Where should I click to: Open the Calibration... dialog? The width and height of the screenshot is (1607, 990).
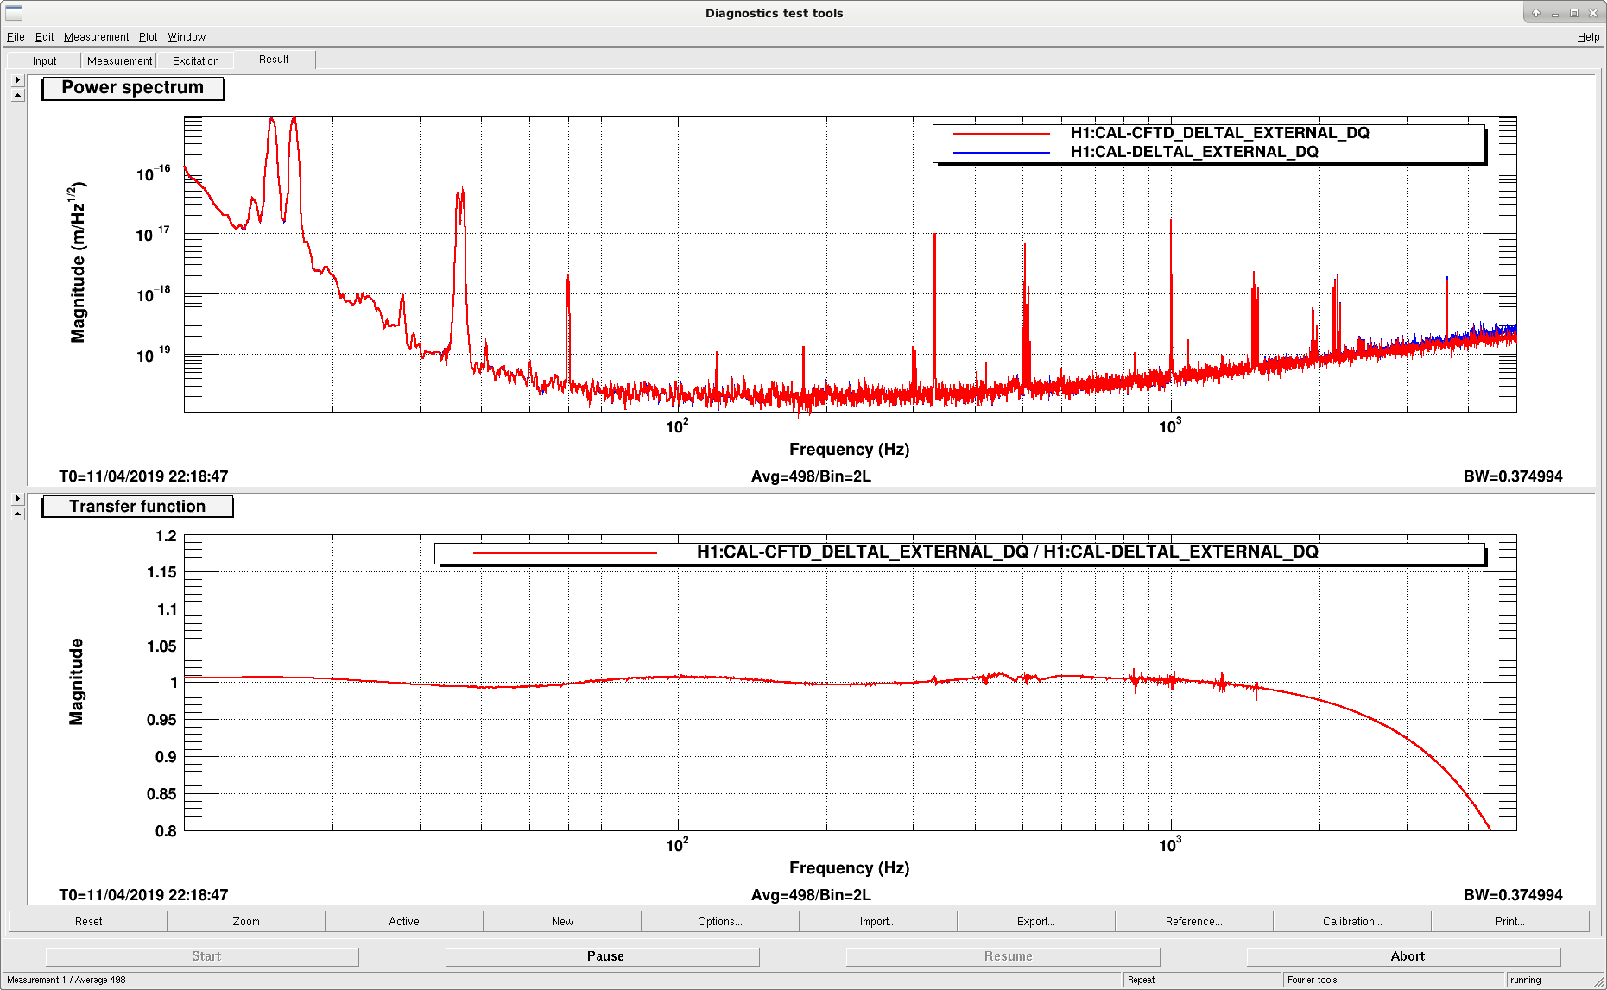click(x=1352, y=921)
